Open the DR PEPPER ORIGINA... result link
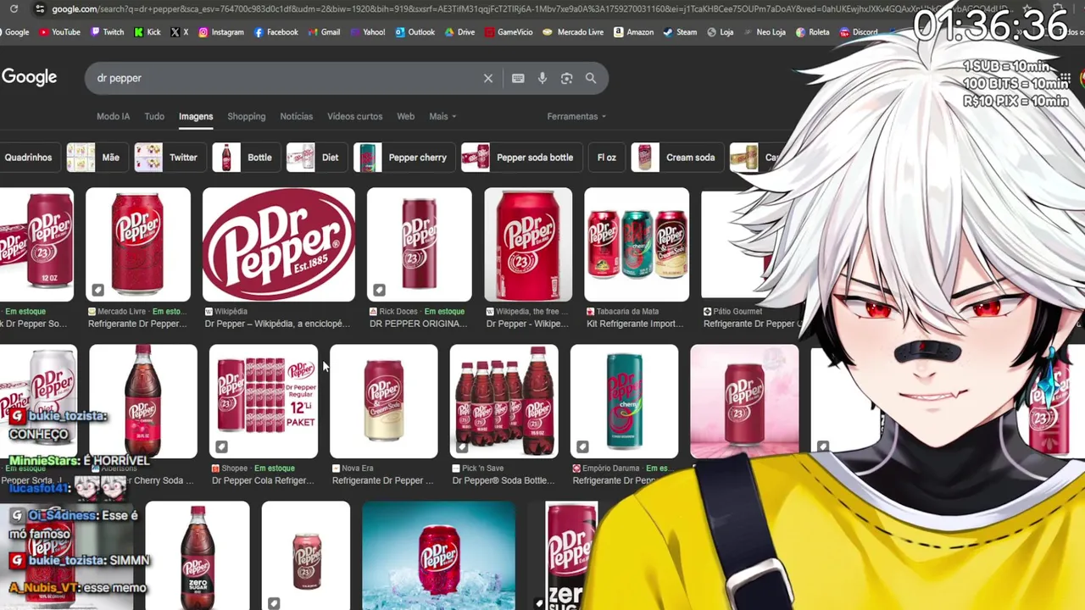The image size is (1085, 610). (x=418, y=324)
